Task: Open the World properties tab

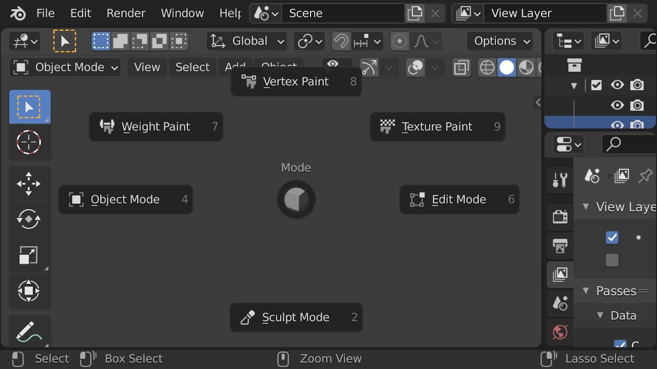Action: pos(560,332)
